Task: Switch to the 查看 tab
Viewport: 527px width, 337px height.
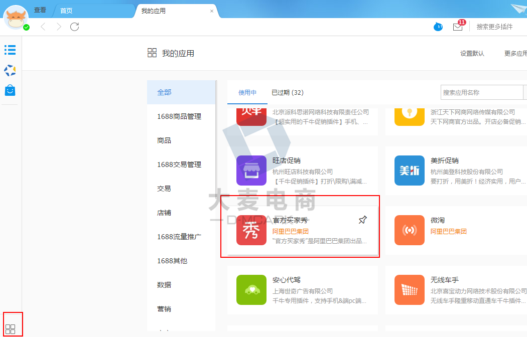Action: (x=40, y=10)
